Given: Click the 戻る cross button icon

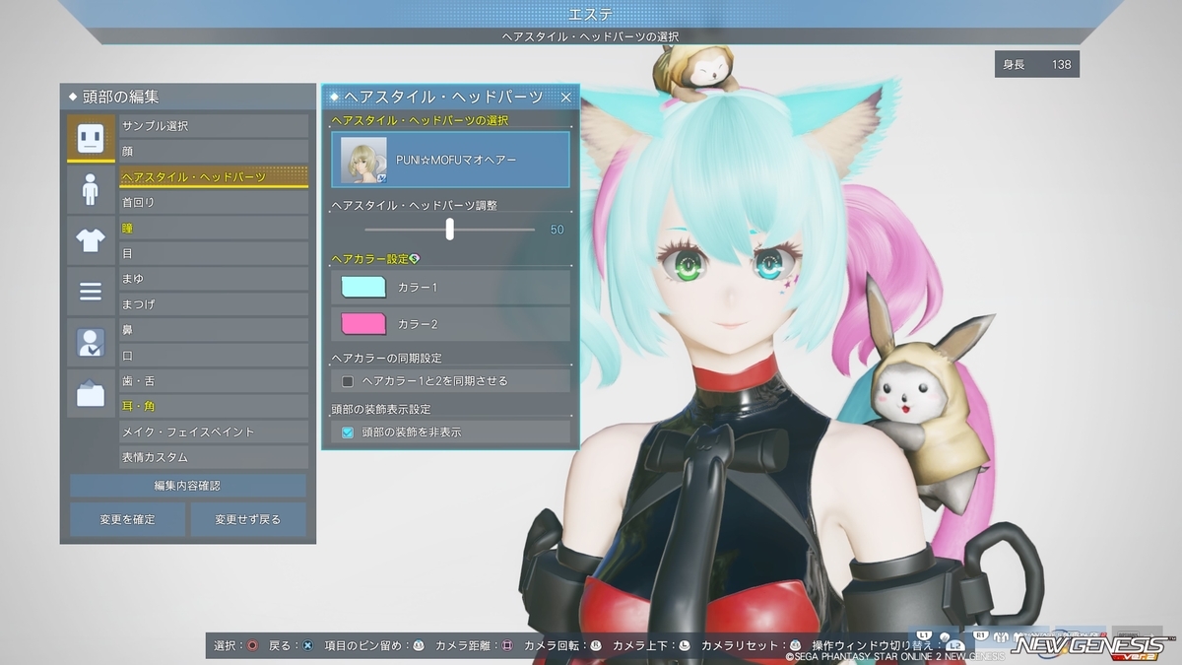Looking at the screenshot, I should tap(307, 646).
